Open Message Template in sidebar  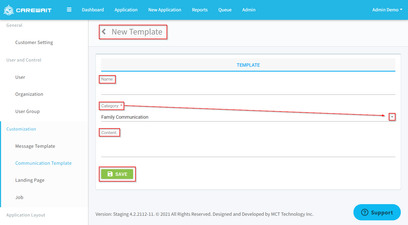pyautogui.click(x=35, y=146)
